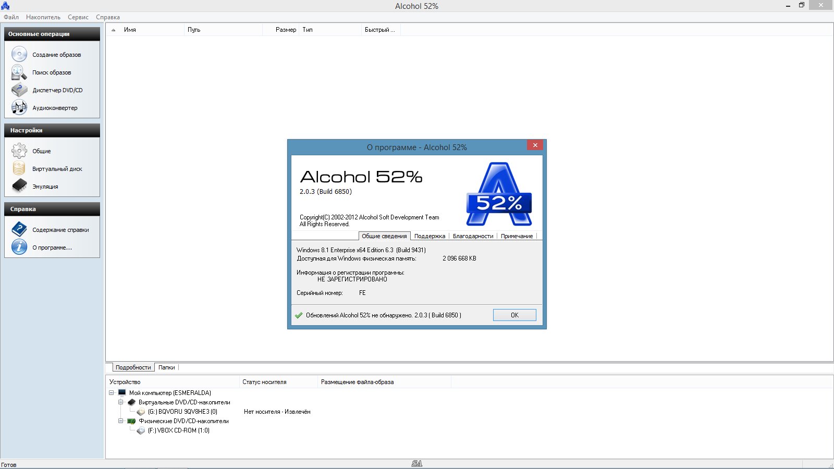
Task: Click the Содержание справки book icon
Action: pos(19,229)
